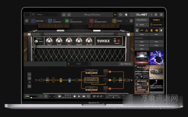Click Open TONEX App button
The image size is (188, 117).
(x=126, y=64)
